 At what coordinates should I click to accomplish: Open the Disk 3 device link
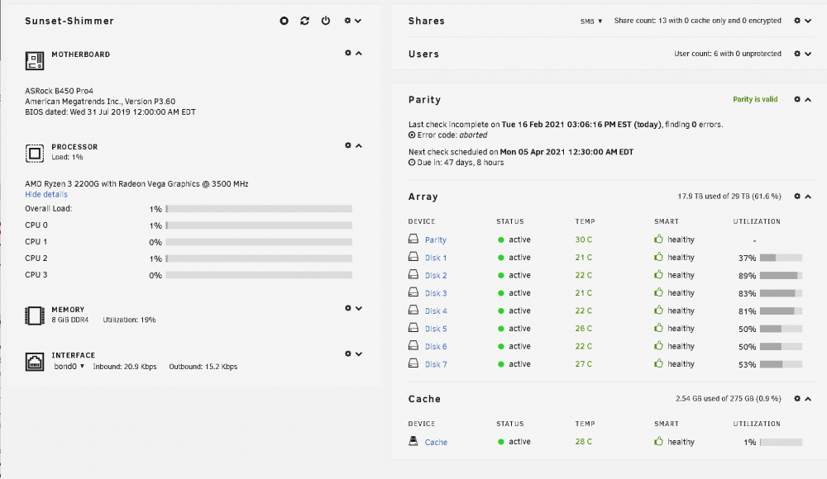[436, 293]
